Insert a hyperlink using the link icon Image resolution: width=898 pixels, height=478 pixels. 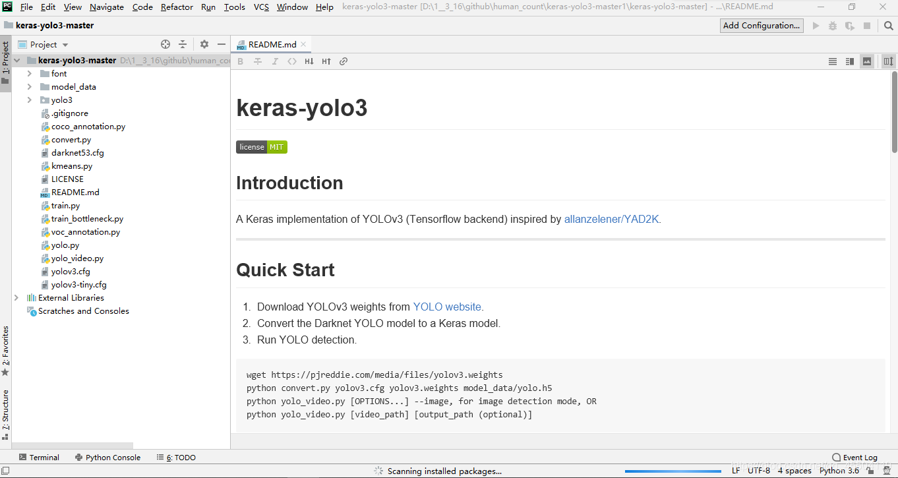pyautogui.click(x=344, y=61)
